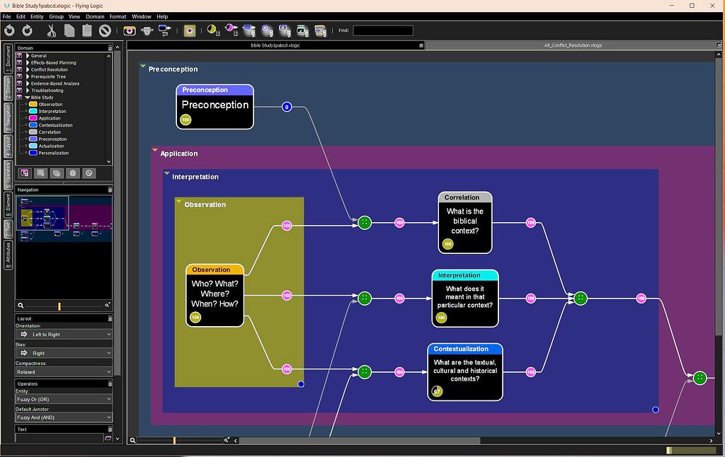Select the '1: Document' sidebar tab
The image size is (725, 457).
(8, 59)
